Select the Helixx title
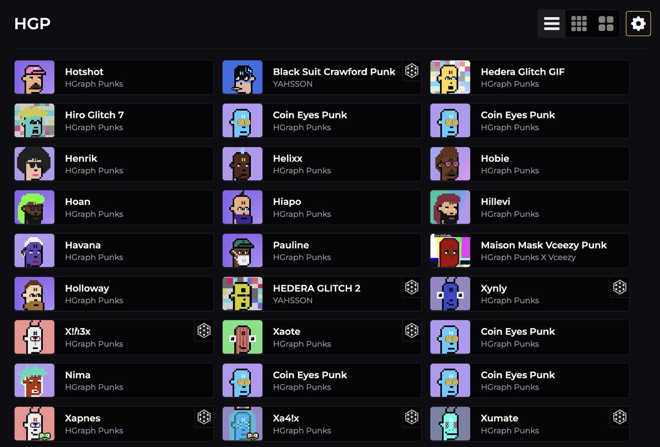 pos(288,159)
